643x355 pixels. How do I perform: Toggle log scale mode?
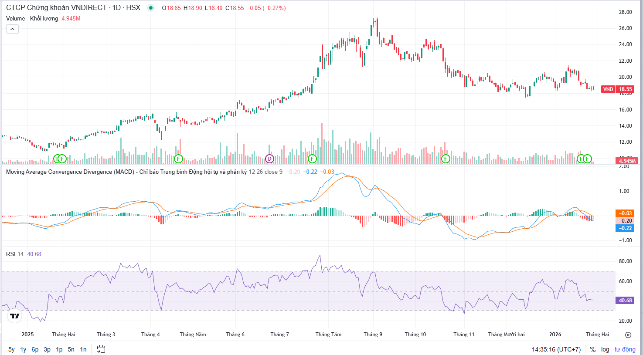605,349
